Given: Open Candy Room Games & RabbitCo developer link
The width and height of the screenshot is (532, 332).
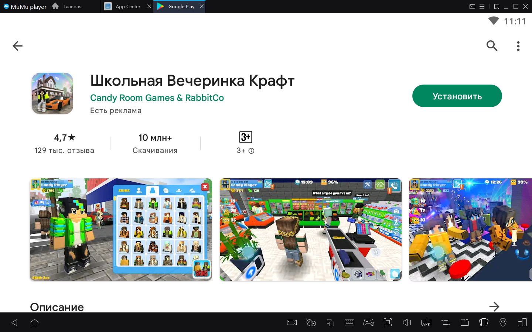Looking at the screenshot, I should click(157, 98).
